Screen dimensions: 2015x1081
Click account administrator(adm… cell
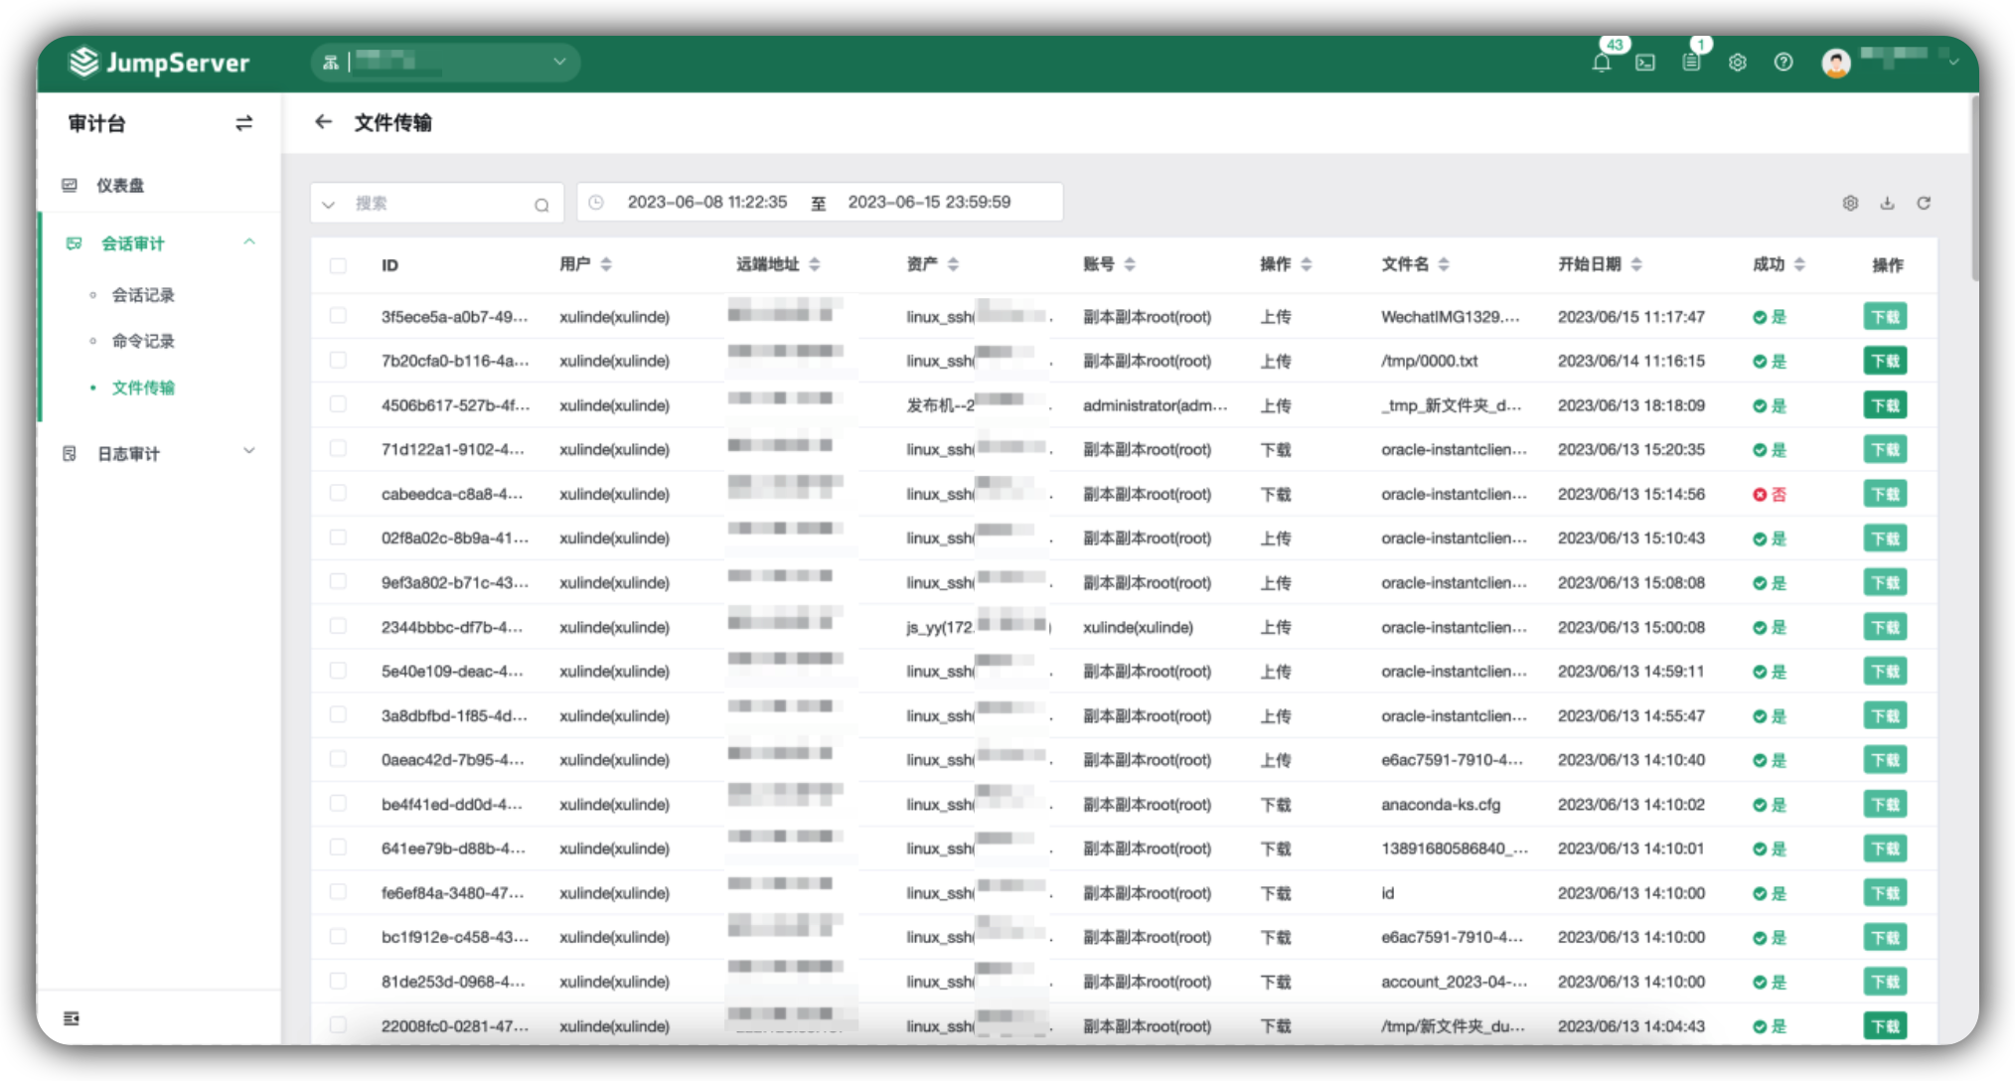point(1155,405)
